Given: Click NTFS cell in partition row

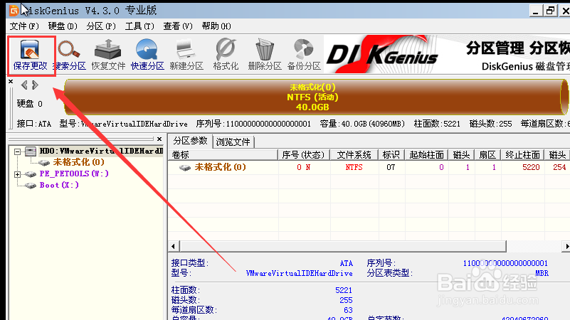Looking at the screenshot, I should pos(354,167).
